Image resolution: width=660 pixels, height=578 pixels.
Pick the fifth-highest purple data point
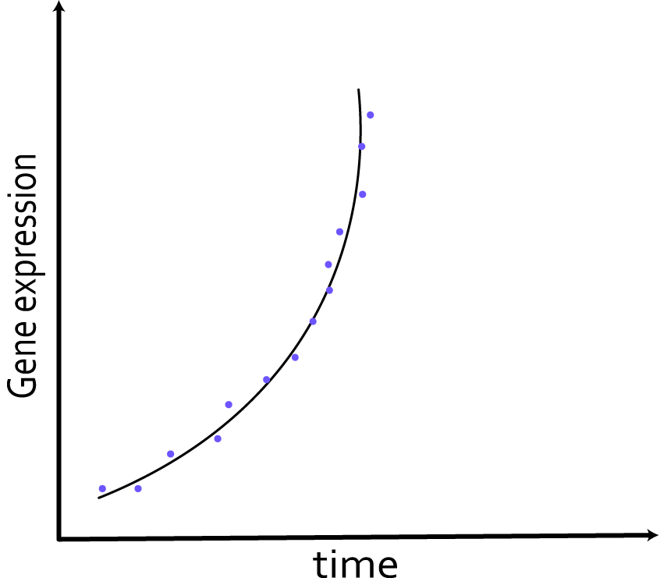[x=328, y=264]
